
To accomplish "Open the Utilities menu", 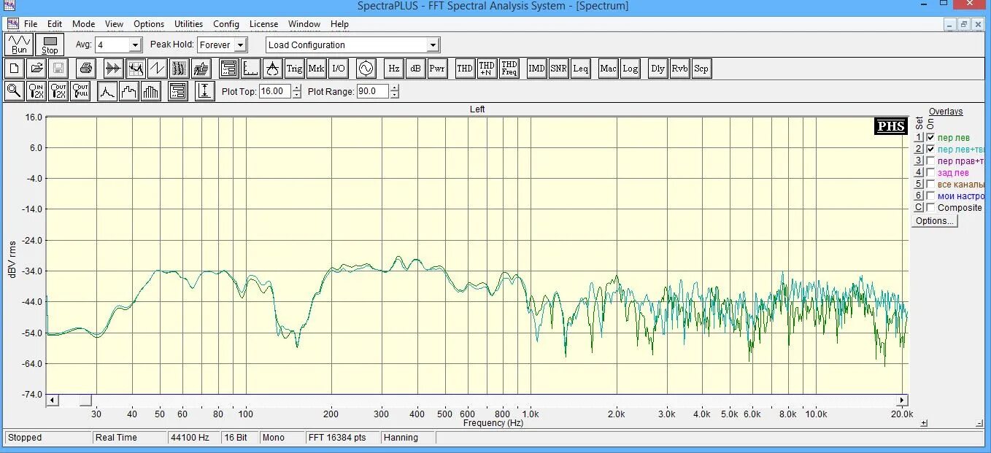I will 188,24.
